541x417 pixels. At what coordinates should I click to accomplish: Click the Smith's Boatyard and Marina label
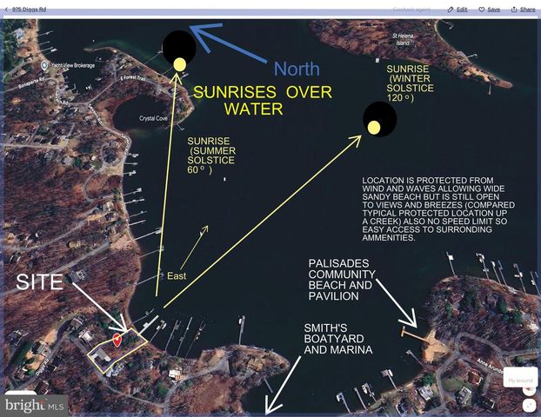pyautogui.click(x=337, y=340)
